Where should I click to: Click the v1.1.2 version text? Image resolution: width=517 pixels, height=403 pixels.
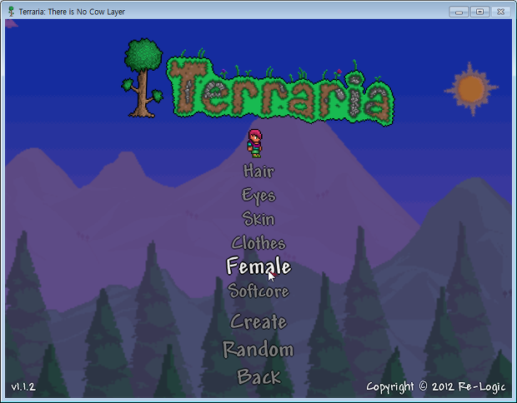[23, 386]
